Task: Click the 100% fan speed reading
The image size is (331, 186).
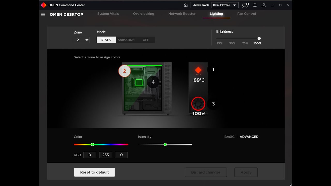Action: coord(199,113)
